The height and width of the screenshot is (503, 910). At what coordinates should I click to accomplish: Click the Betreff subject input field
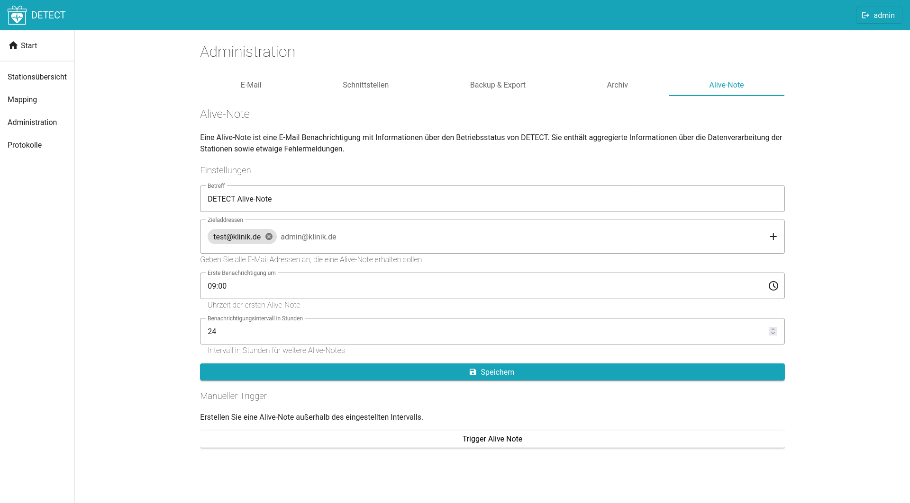[x=492, y=199]
